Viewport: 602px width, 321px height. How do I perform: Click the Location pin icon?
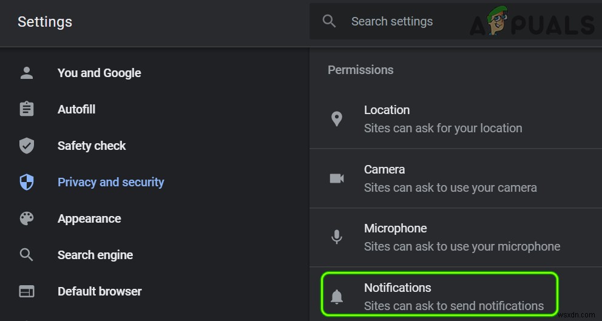337,118
